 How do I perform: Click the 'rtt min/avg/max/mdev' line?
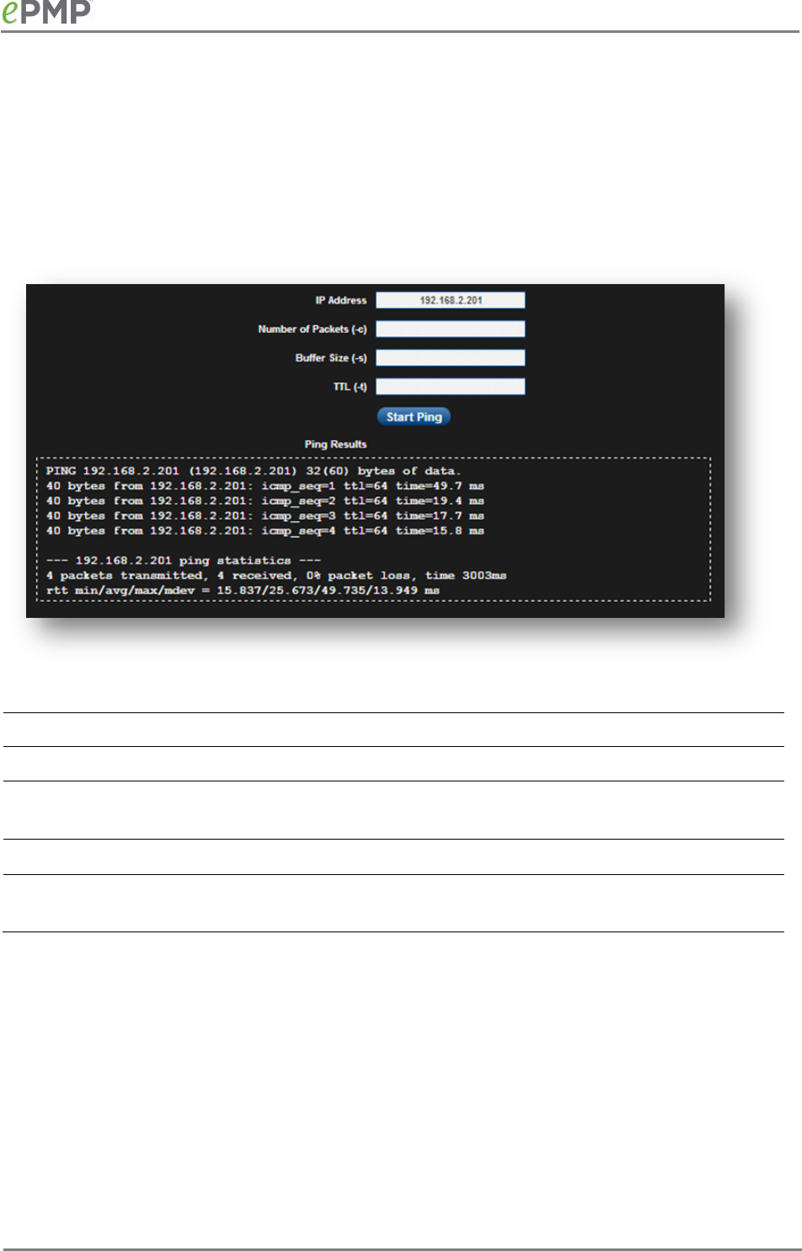243,591
